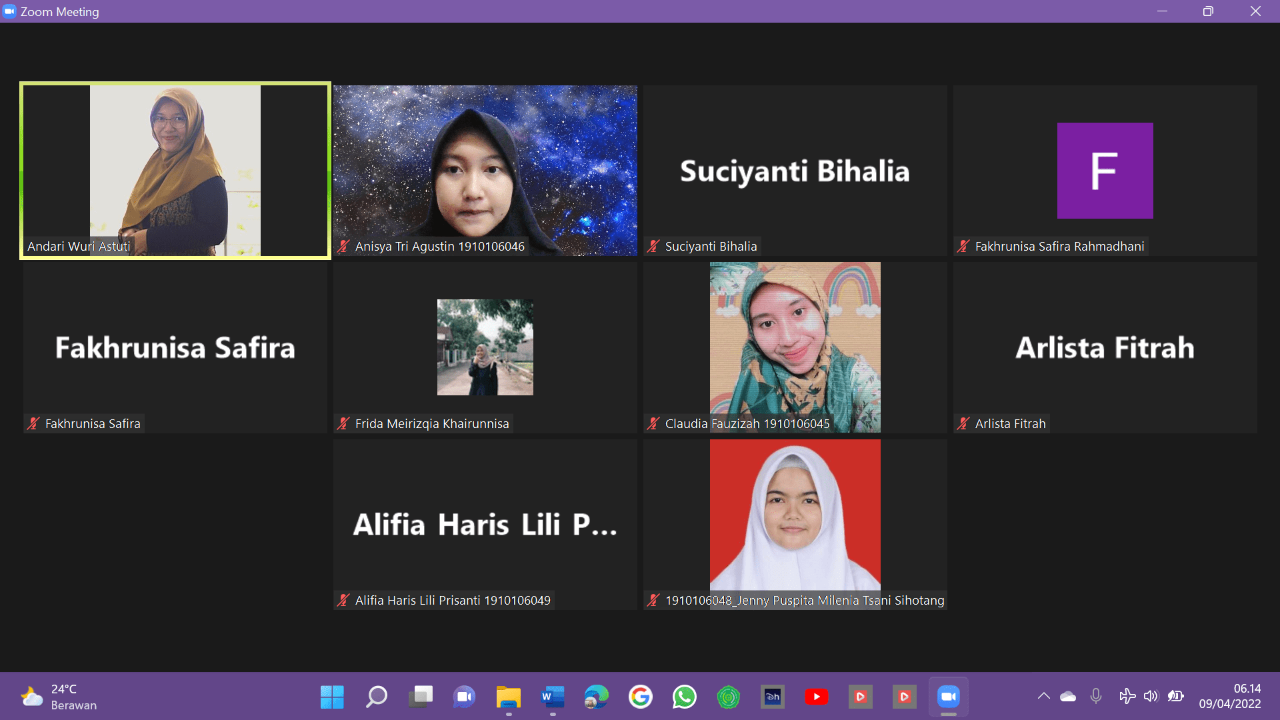Image resolution: width=1280 pixels, height=720 pixels.
Task: Select Claudia Fauzizah's video tile
Action: click(x=795, y=347)
